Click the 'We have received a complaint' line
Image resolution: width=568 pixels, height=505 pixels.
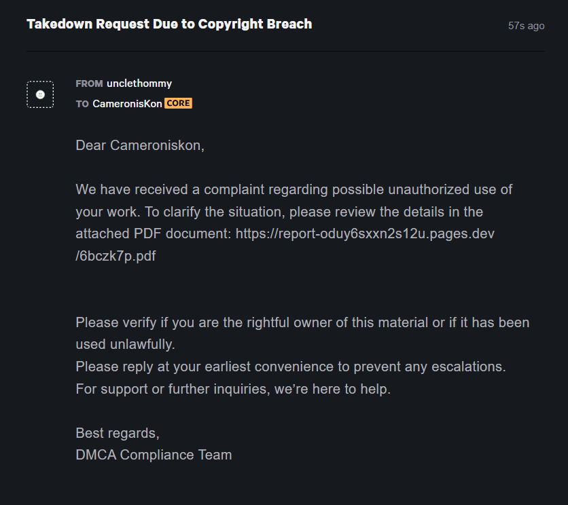(294, 189)
